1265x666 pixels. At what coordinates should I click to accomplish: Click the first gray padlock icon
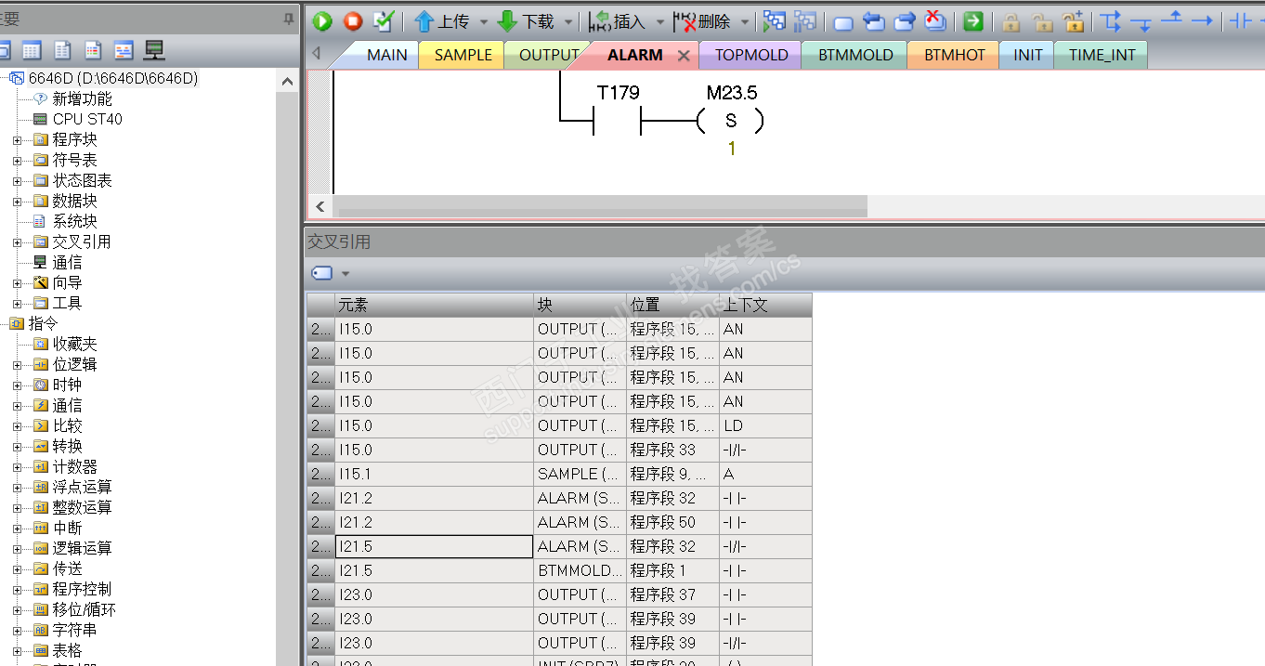click(1011, 20)
